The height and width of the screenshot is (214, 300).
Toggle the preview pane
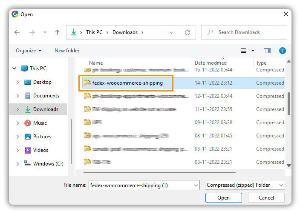click(x=267, y=51)
